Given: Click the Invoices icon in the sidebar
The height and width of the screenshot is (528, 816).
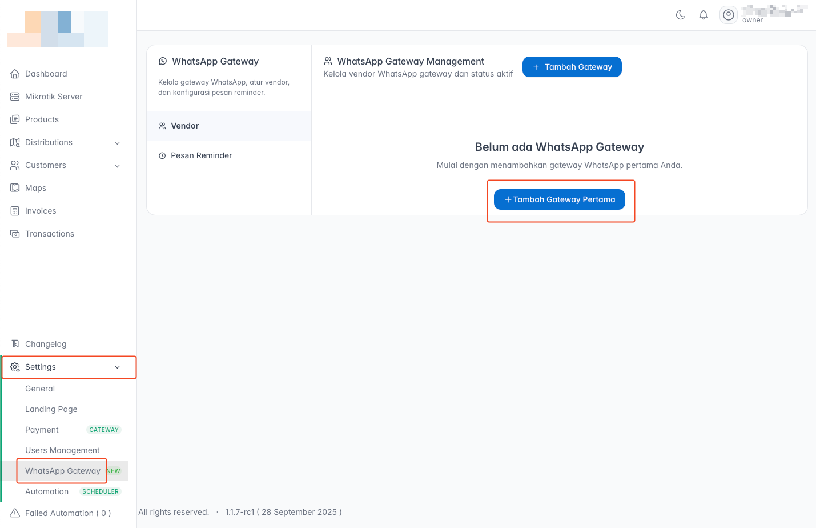Looking at the screenshot, I should 15,211.
